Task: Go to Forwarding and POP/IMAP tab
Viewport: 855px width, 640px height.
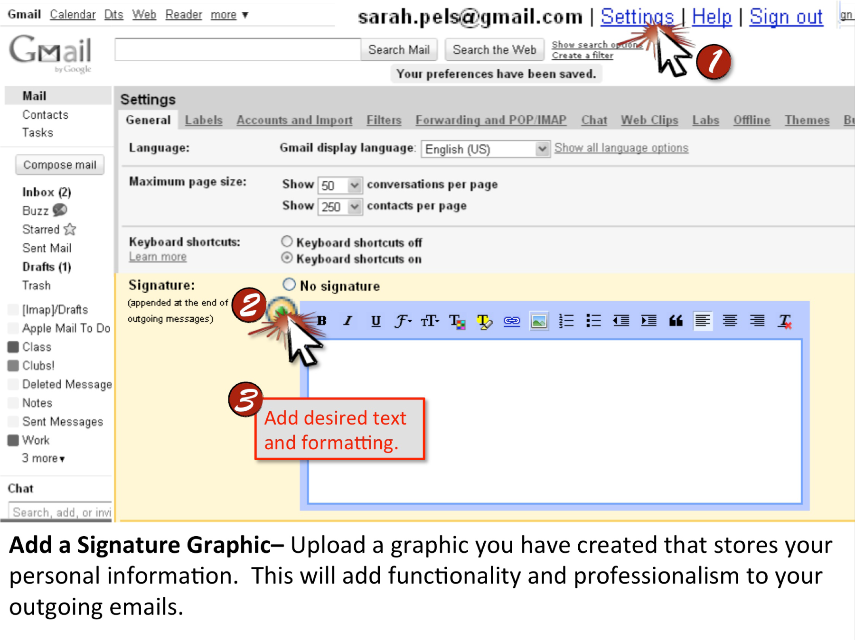Action: click(x=491, y=120)
